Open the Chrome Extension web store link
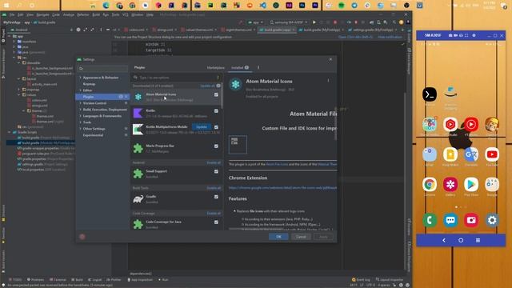Image resolution: width=512 pixels, height=288 pixels. pyautogui.click(x=282, y=188)
